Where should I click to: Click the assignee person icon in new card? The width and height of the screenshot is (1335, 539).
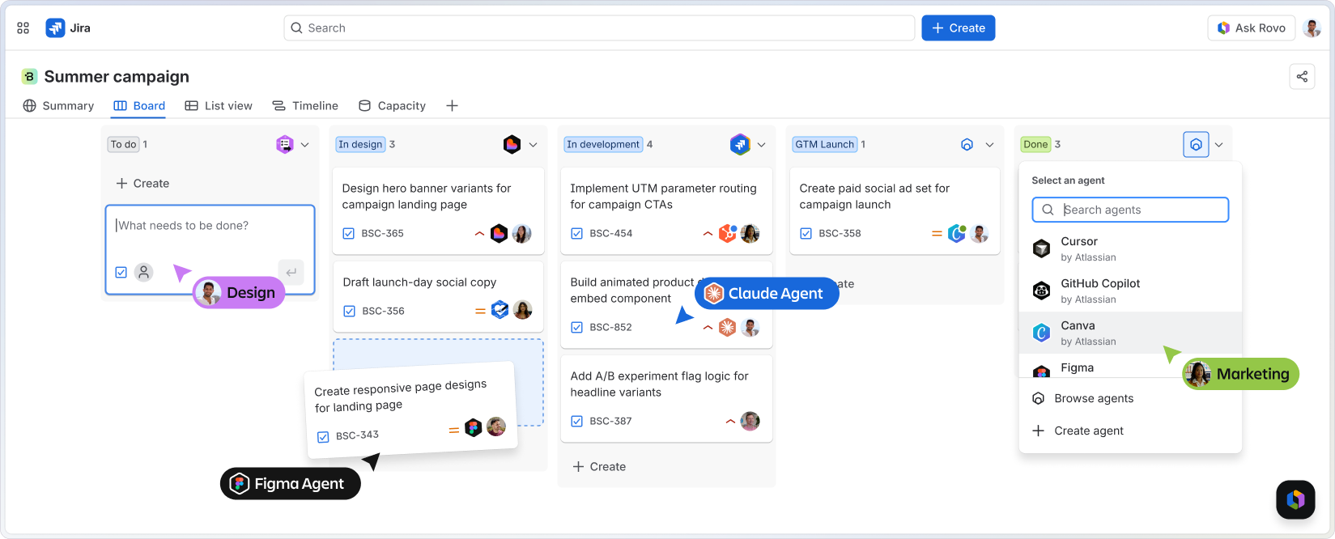coord(144,272)
